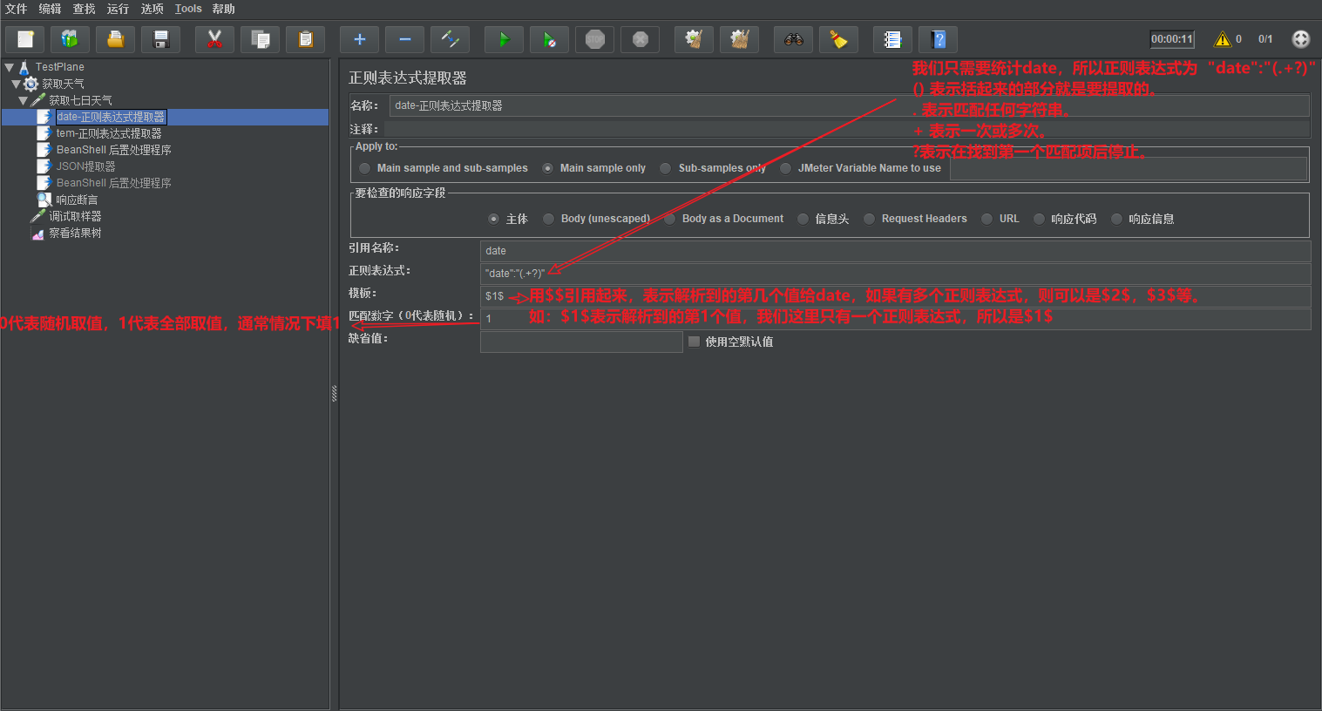Click the panel splitter divider handle
Viewport: 1322px width, 711px height.
point(334,394)
